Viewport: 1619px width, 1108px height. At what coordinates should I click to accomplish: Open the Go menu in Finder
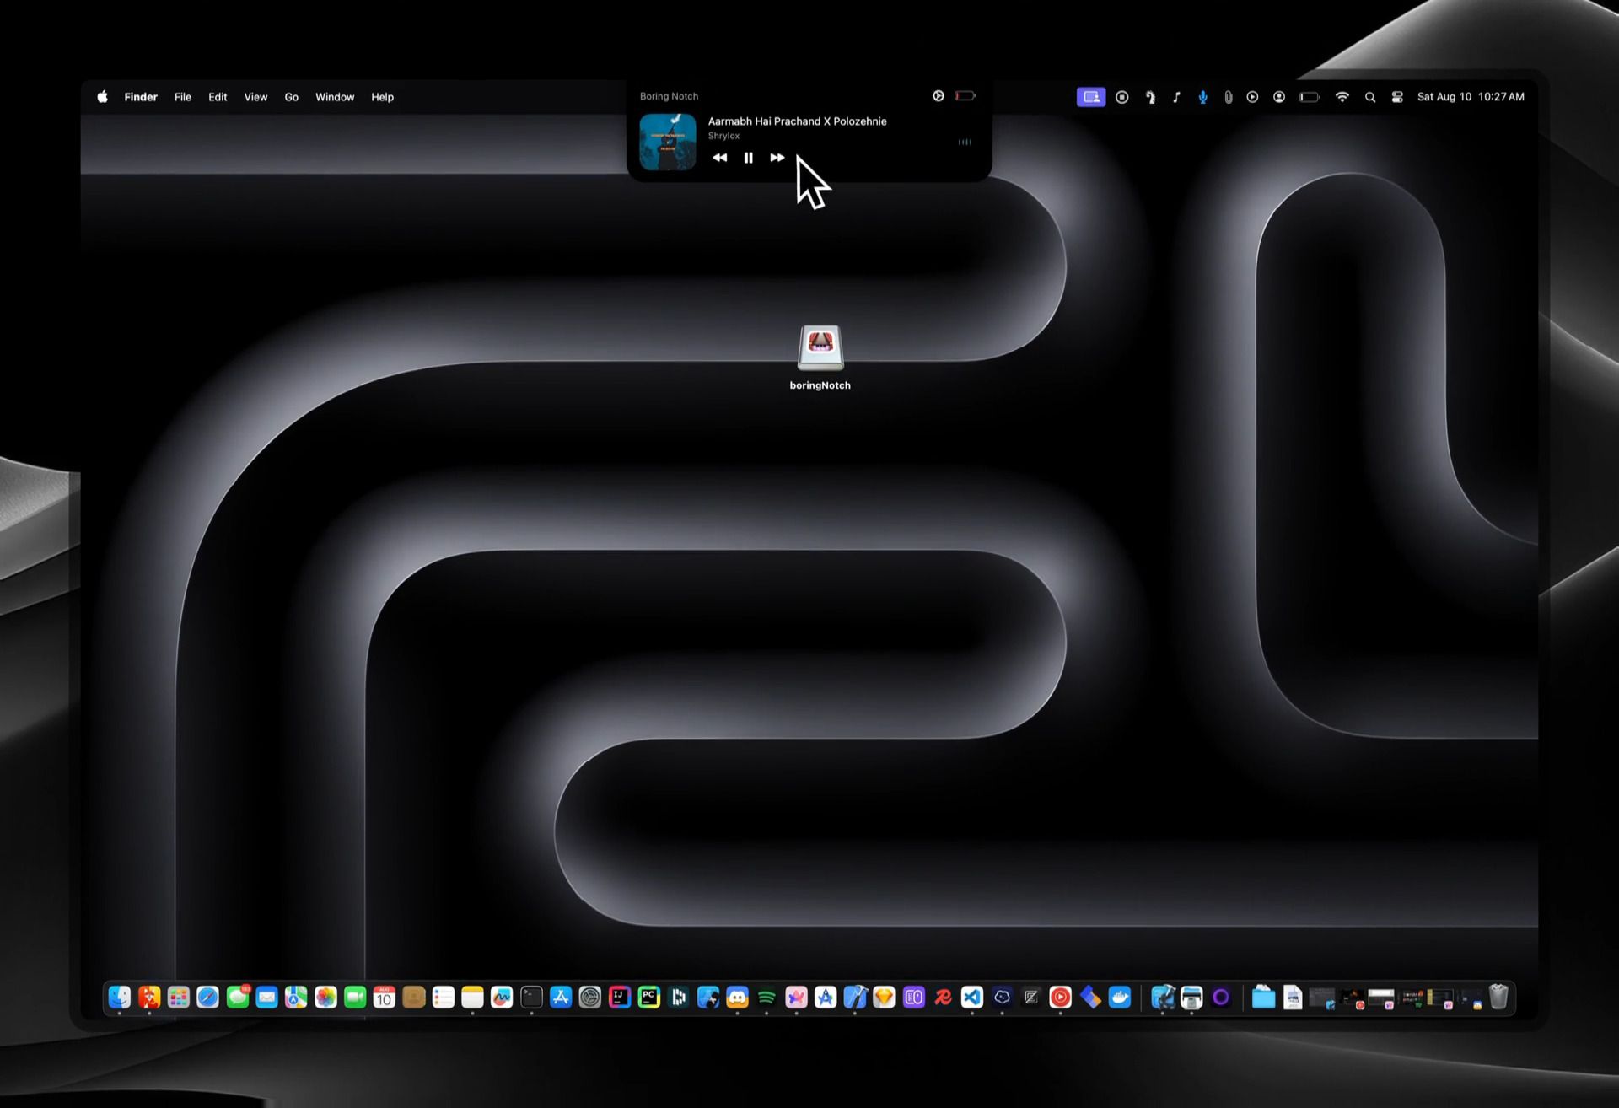(291, 97)
